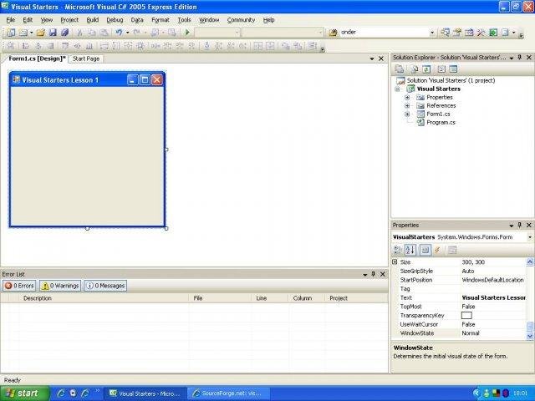
Task: Select the StartPosition property row
Action: (x=459, y=280)
